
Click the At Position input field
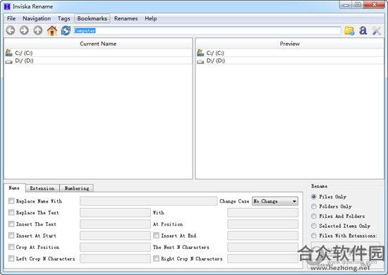click(263, 224)
